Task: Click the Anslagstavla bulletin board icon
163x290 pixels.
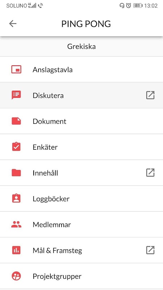Action: pos(16,70)
